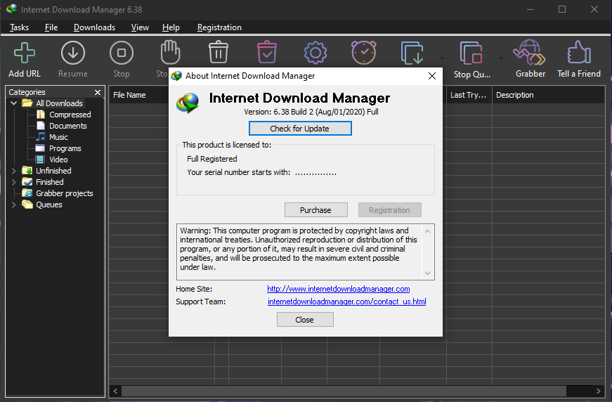Screen dimensions: 612x402
Task: Close the Categories panel
Action: coord(98,92)
